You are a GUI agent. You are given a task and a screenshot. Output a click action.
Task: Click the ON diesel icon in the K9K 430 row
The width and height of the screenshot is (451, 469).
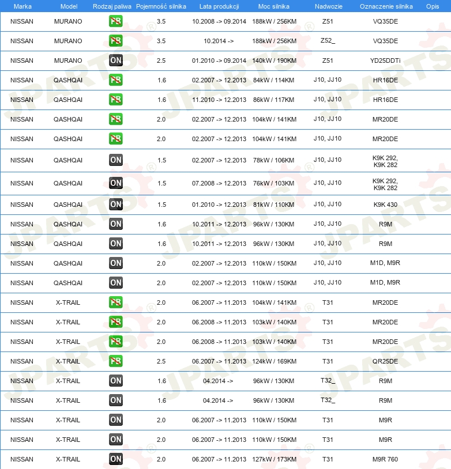pos(115,205)
